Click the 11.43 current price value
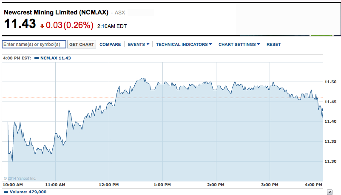This screenshot has height=195, width=341. point(20,25)
